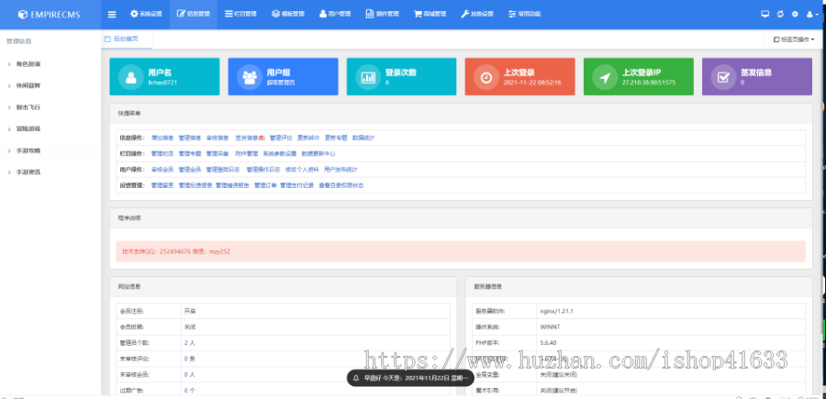Image resolution: width=826 pixels, height=399 pixels.
Task: Click the EMPIRECMS cube logo icon
Action: click(22, 15)
